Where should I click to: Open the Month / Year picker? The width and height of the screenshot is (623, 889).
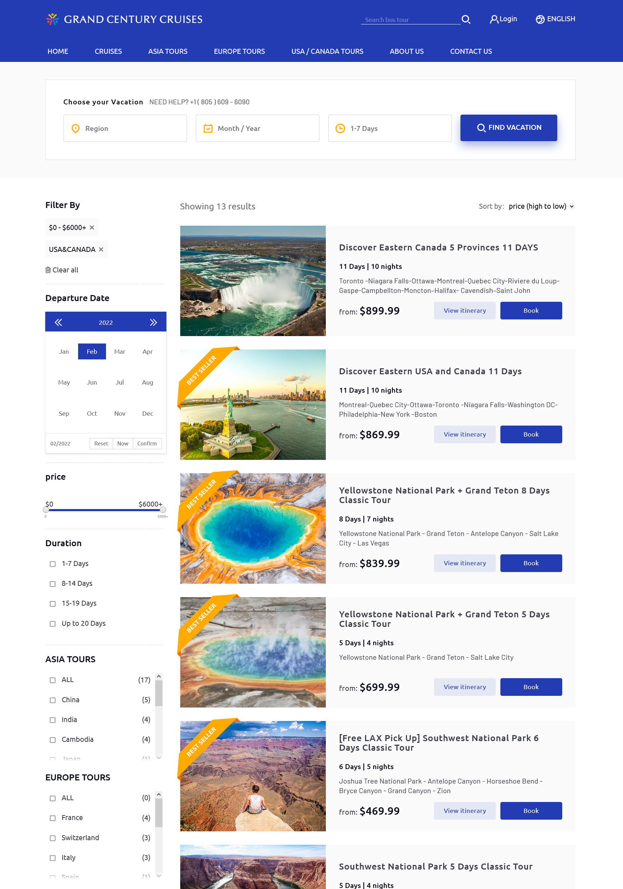pos(257,128)
